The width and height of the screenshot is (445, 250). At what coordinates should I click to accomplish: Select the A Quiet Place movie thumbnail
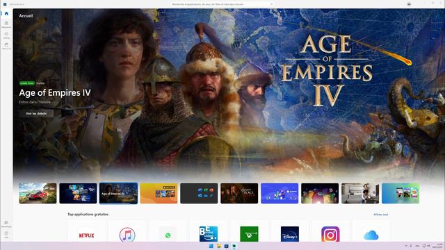(x=239, y=193)
